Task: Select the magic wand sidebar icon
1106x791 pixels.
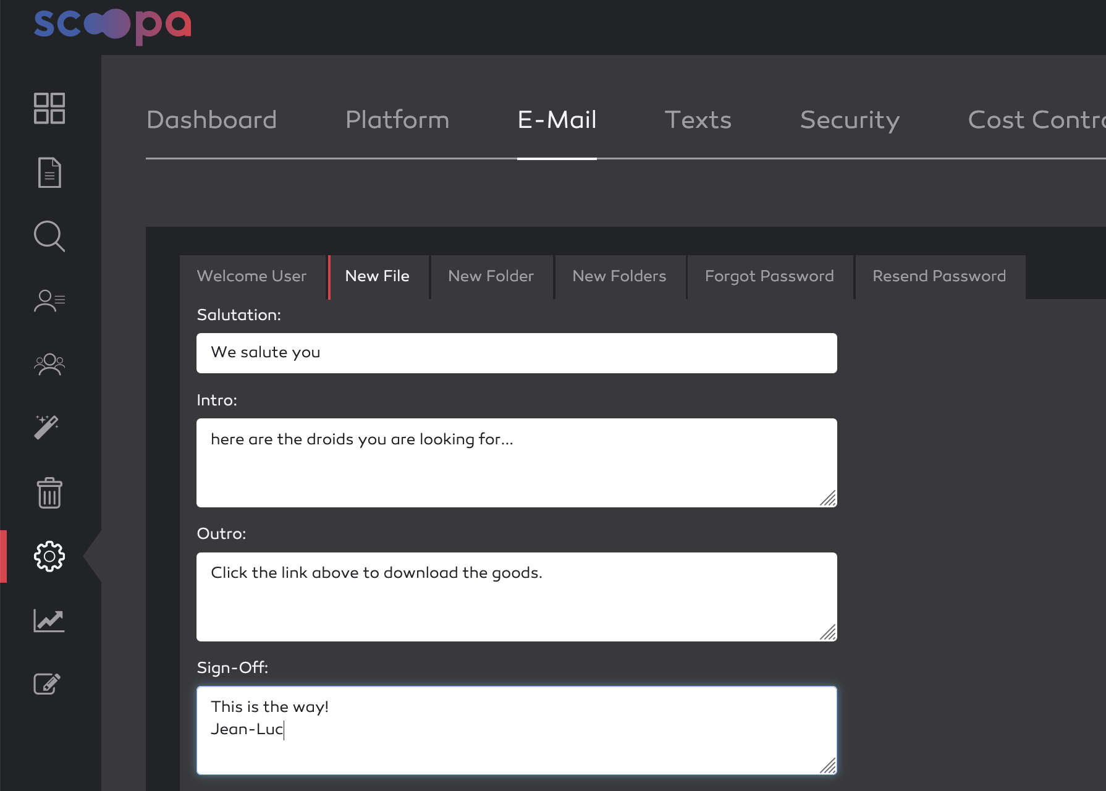Action: 47,427
